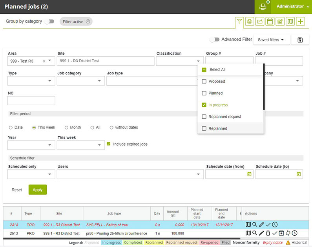The height and width of the screenshot is (247, 312).
Task: Click the pencil edit icon for job 2414
Action: [x=261, y=225]
